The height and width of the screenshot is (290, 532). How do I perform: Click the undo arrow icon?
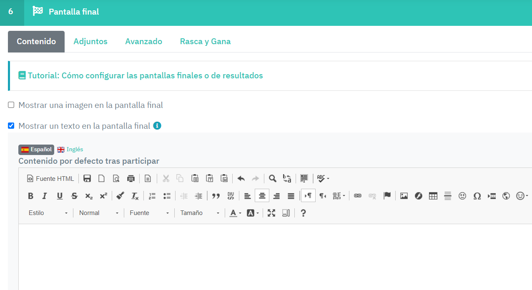(x=241, y=178)
